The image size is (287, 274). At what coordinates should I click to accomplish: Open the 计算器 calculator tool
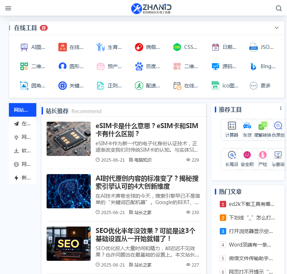coord(232,129)
